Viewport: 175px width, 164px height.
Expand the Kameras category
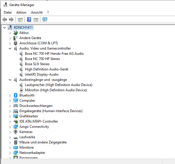[10, 132]
